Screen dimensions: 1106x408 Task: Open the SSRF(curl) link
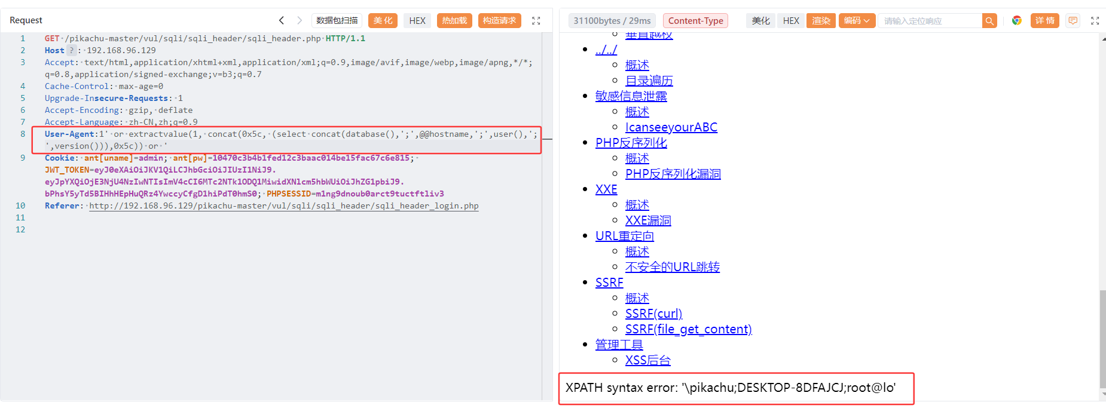[x=653, y=314]
